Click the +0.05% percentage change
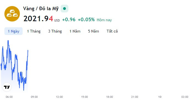 [x=86, y=20]
